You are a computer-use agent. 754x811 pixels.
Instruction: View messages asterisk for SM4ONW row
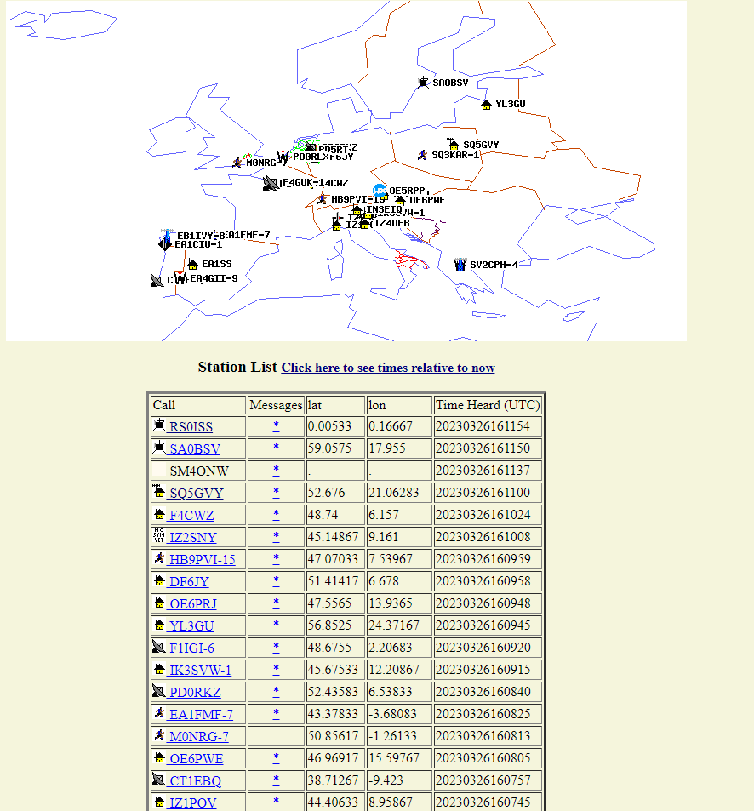(x=276, y=471)
